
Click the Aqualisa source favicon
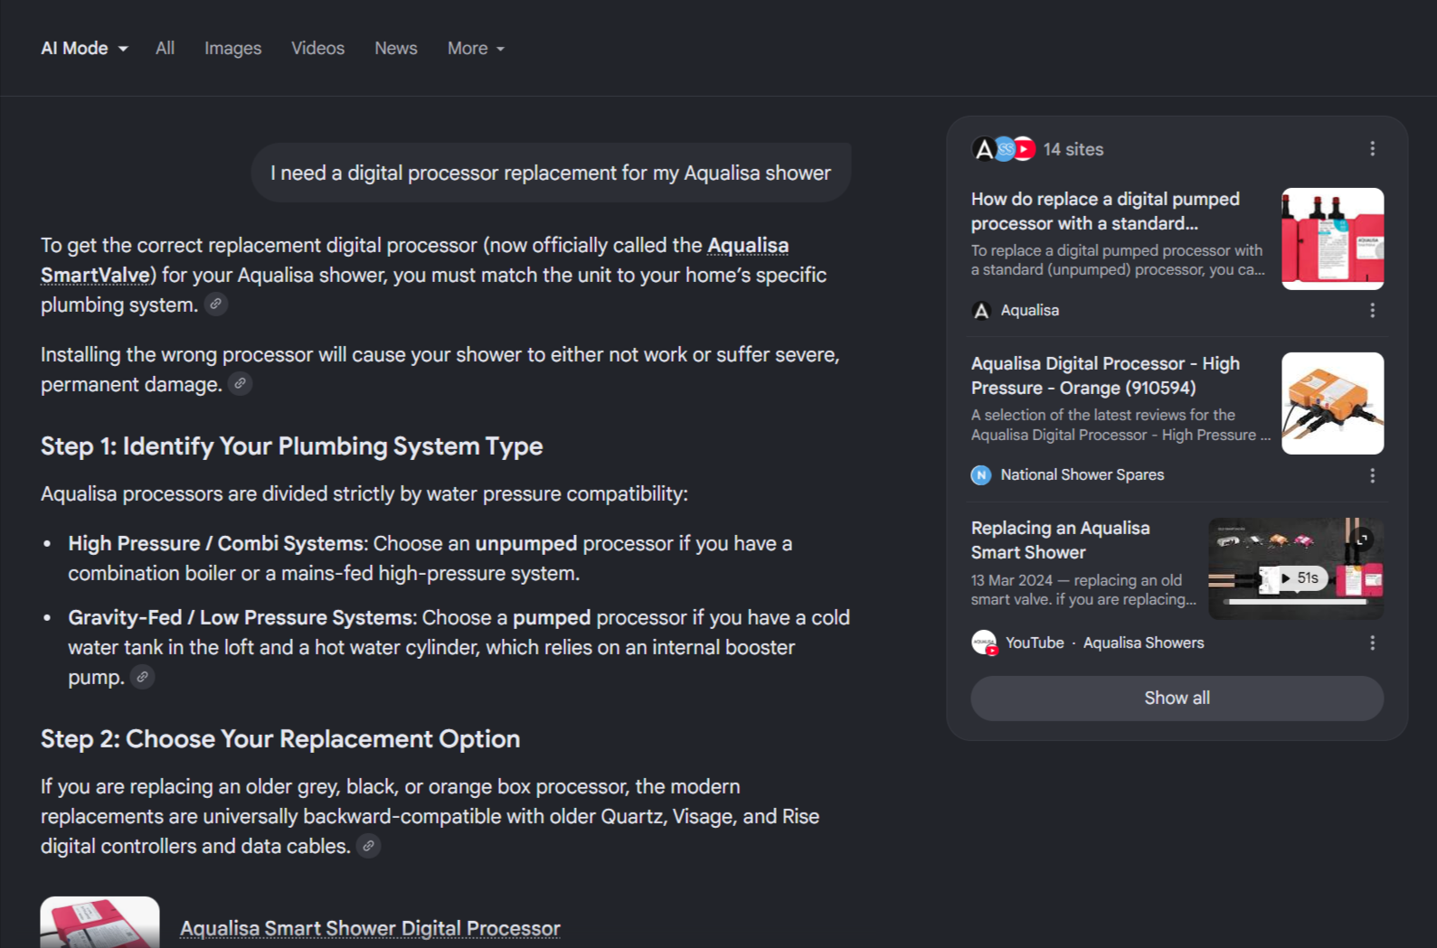981,311
